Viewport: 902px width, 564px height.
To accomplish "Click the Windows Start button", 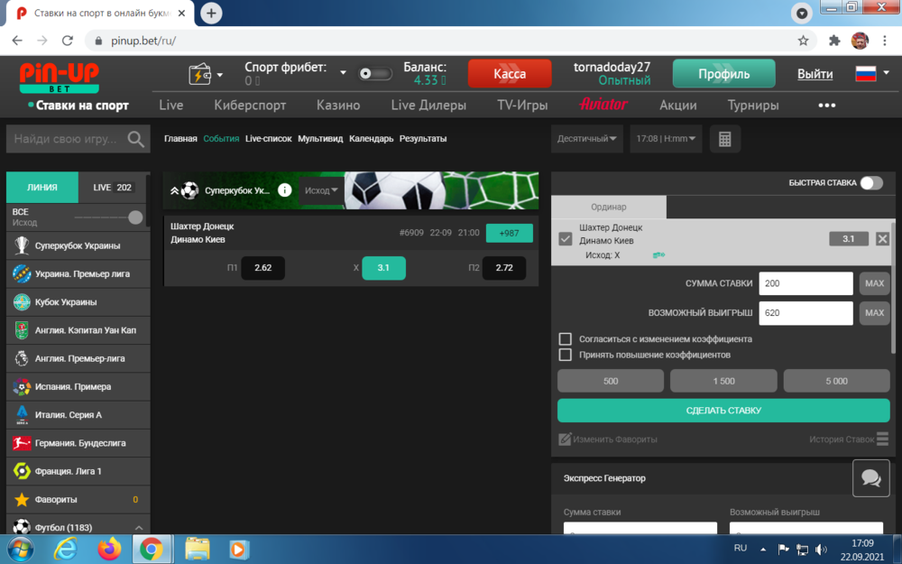I will (20, 550).
